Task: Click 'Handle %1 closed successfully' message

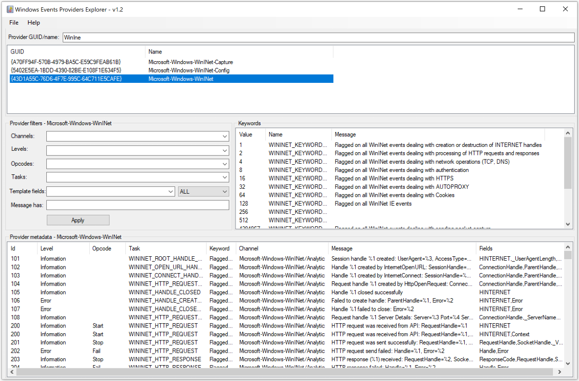Action: click(367, 292)
